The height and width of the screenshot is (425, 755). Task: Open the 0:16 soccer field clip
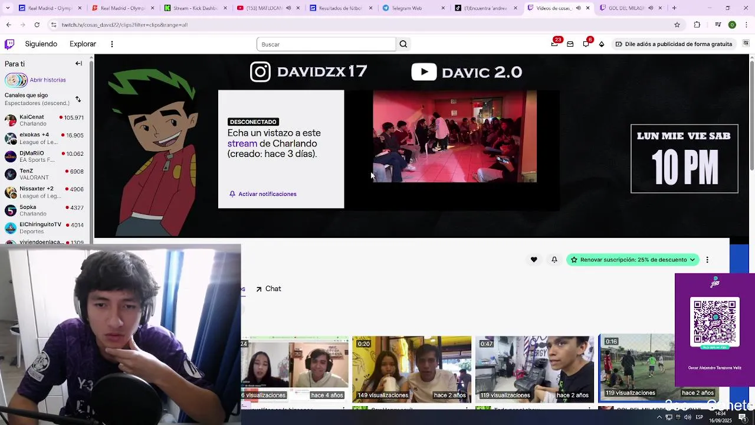coord(637,367)
